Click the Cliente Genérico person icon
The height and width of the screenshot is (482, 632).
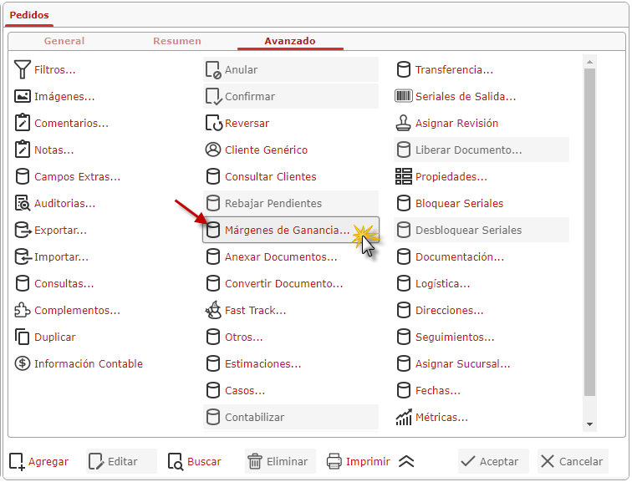pyautogui.click(x=213, y=150)
